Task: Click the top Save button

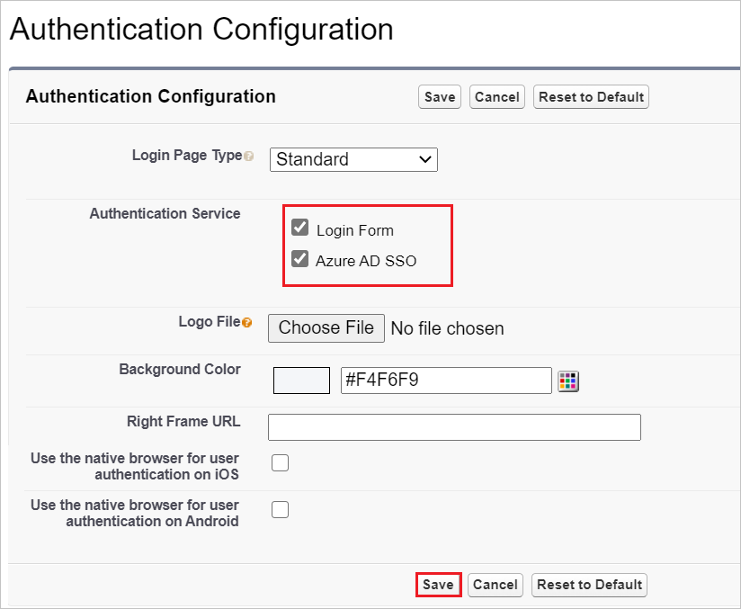Action: [440, 97]
